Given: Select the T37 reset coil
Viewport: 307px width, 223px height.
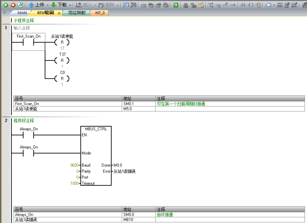Looking at the screenshot, I should (62, 60).
